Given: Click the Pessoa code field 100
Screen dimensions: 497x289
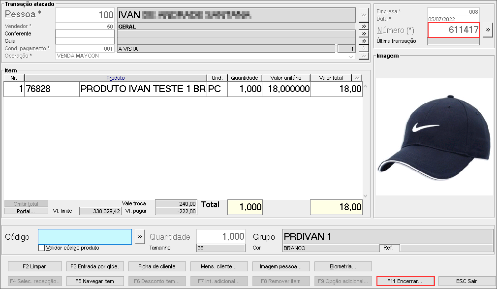Looking at the screenshot, I should click(85, 15).
